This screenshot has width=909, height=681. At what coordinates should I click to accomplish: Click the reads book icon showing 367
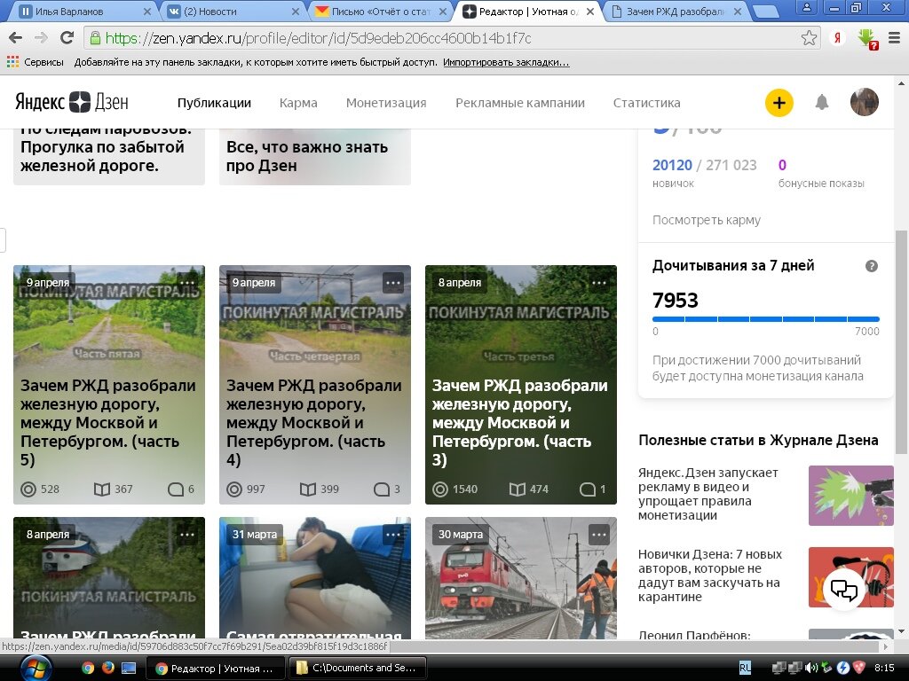(102, 489)
